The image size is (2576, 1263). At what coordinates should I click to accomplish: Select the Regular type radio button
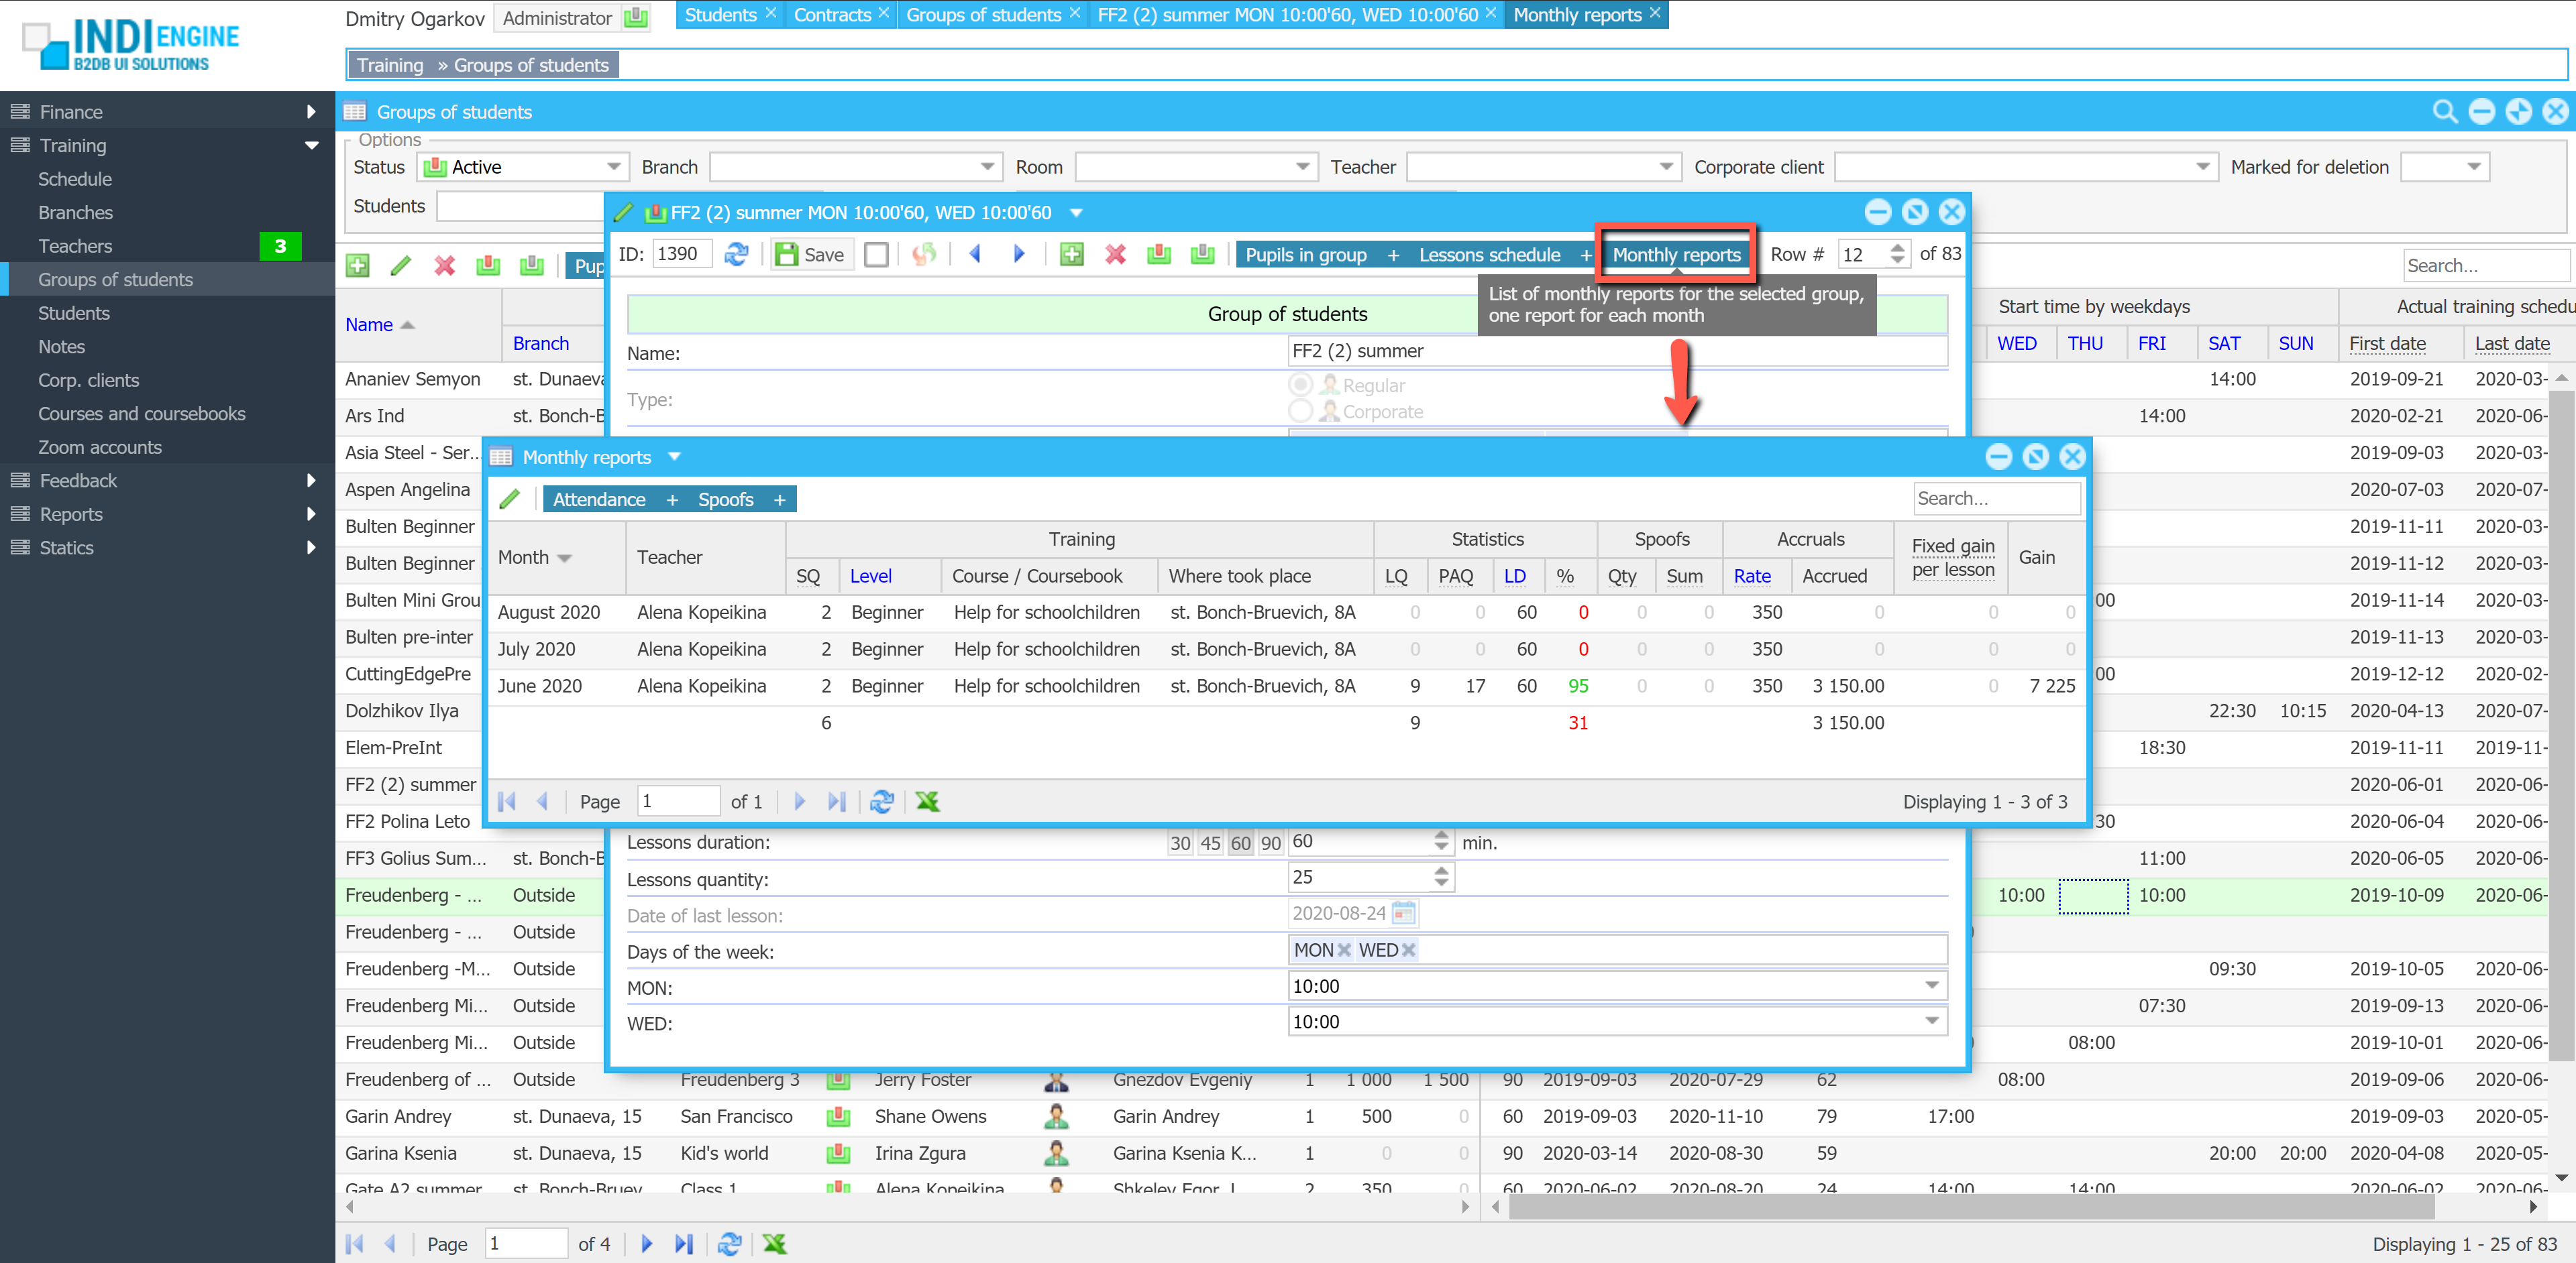click(1300, 385)
